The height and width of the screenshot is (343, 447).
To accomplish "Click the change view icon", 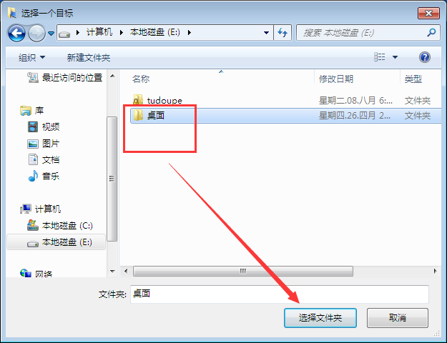I will coord(380,57).
